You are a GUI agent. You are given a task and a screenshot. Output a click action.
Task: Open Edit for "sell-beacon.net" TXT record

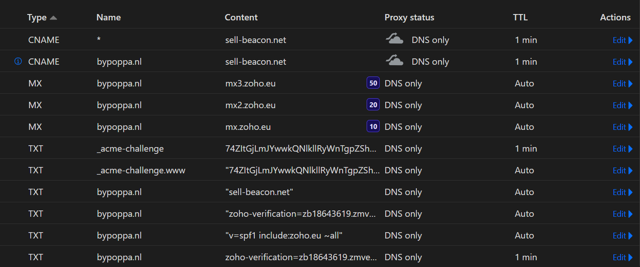(x=622, y=192)
